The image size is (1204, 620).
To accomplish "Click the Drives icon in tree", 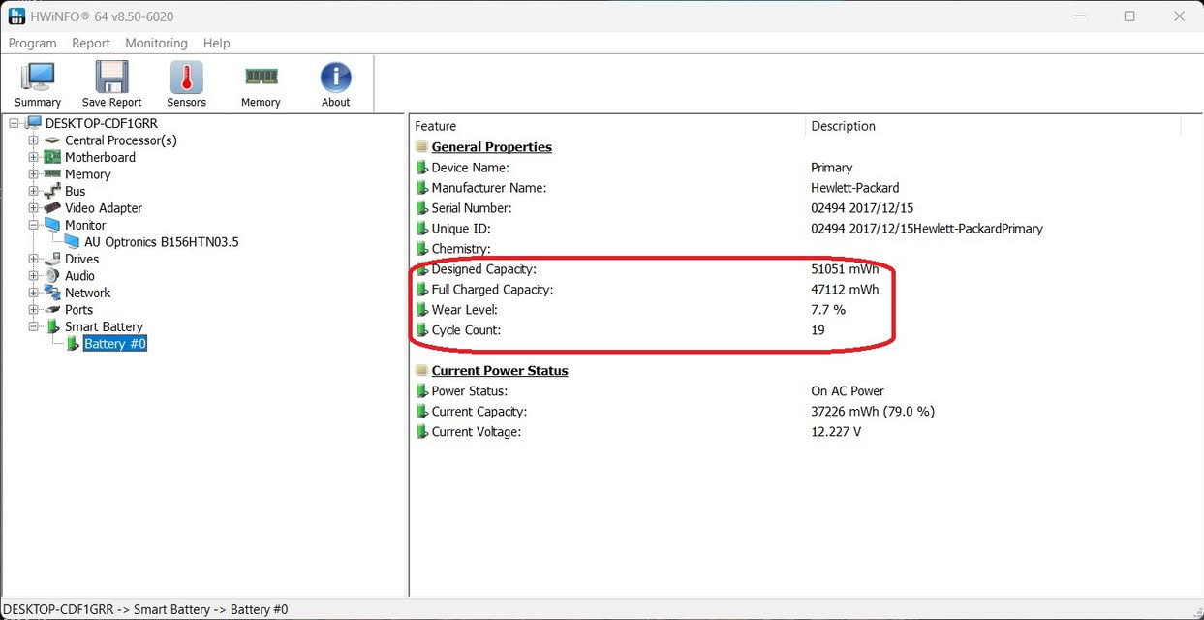I will point(52,259).
